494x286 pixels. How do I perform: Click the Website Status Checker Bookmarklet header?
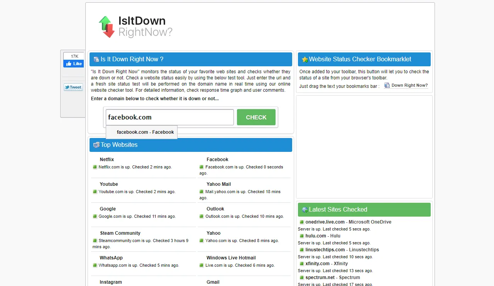(364, 59)
